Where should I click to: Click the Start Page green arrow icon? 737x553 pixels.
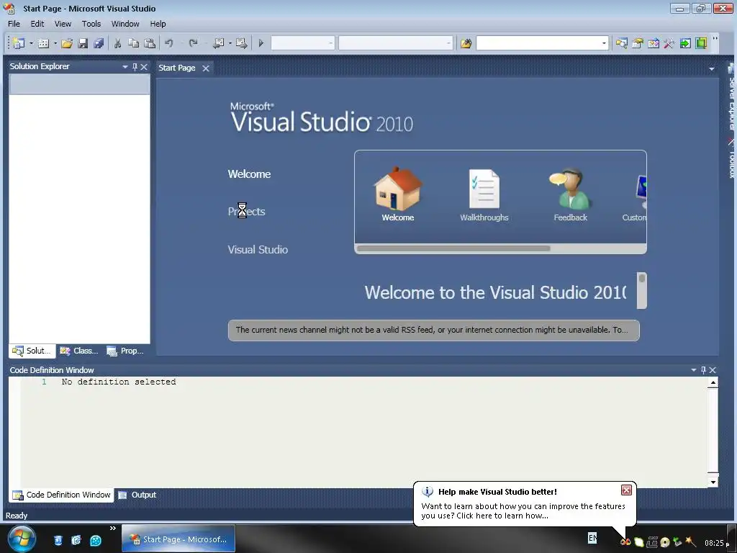tap(685, 43)
